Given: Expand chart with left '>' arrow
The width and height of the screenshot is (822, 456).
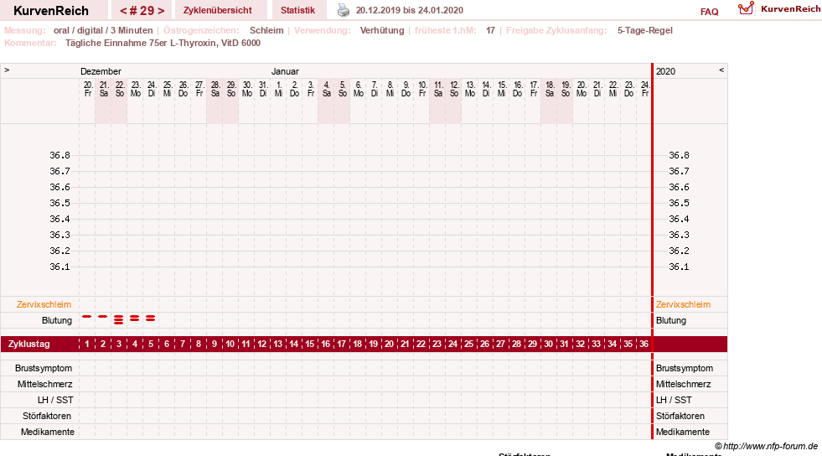Looking at the screenshot, I should pos(7,70).
